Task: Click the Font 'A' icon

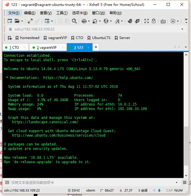Action: (117, 21)
